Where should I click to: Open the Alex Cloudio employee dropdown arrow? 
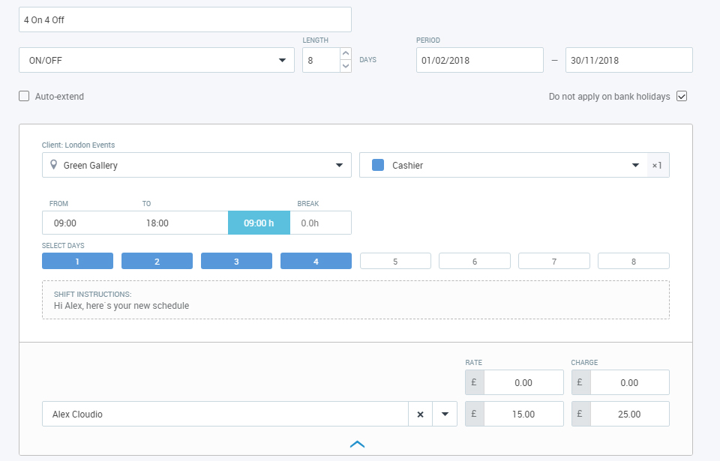coord(445,414)
